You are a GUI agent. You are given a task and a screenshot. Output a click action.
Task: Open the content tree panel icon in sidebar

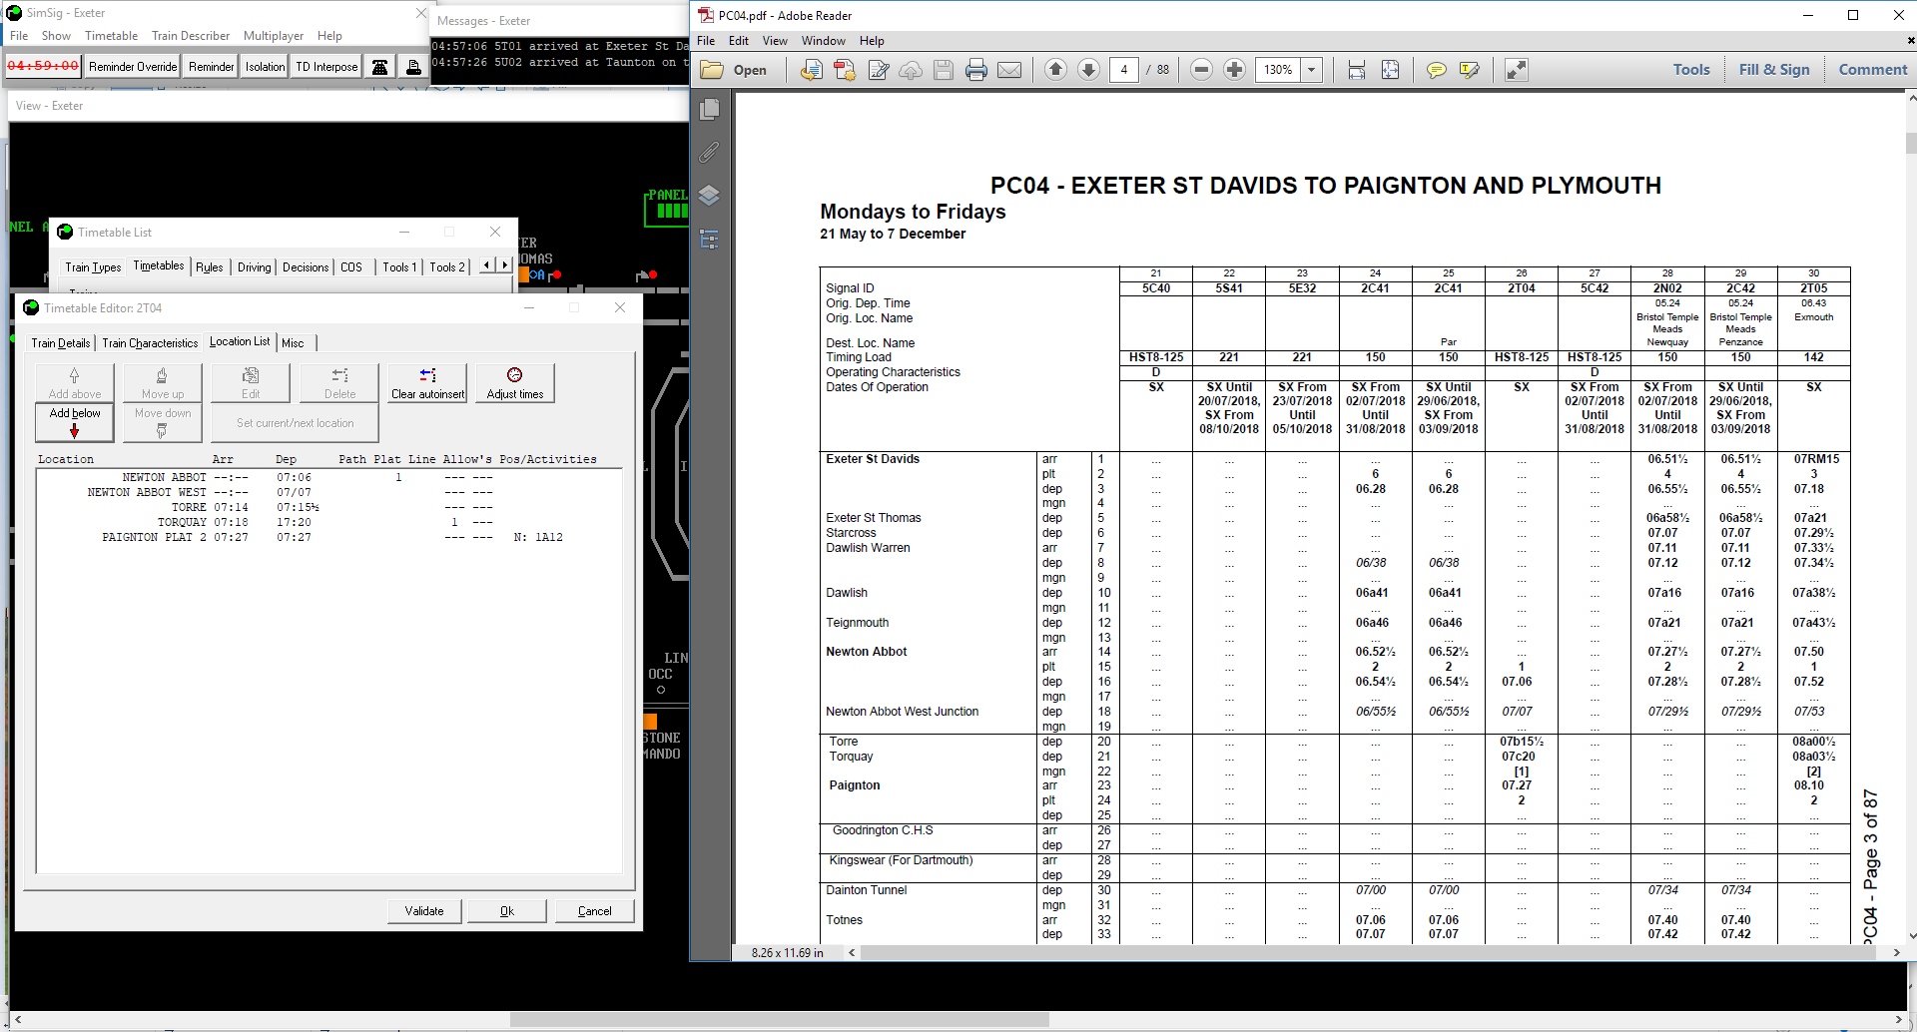[709, 240]
